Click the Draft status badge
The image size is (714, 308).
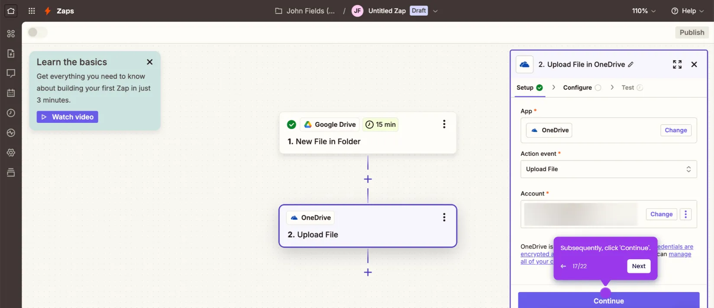pos(419,10)
